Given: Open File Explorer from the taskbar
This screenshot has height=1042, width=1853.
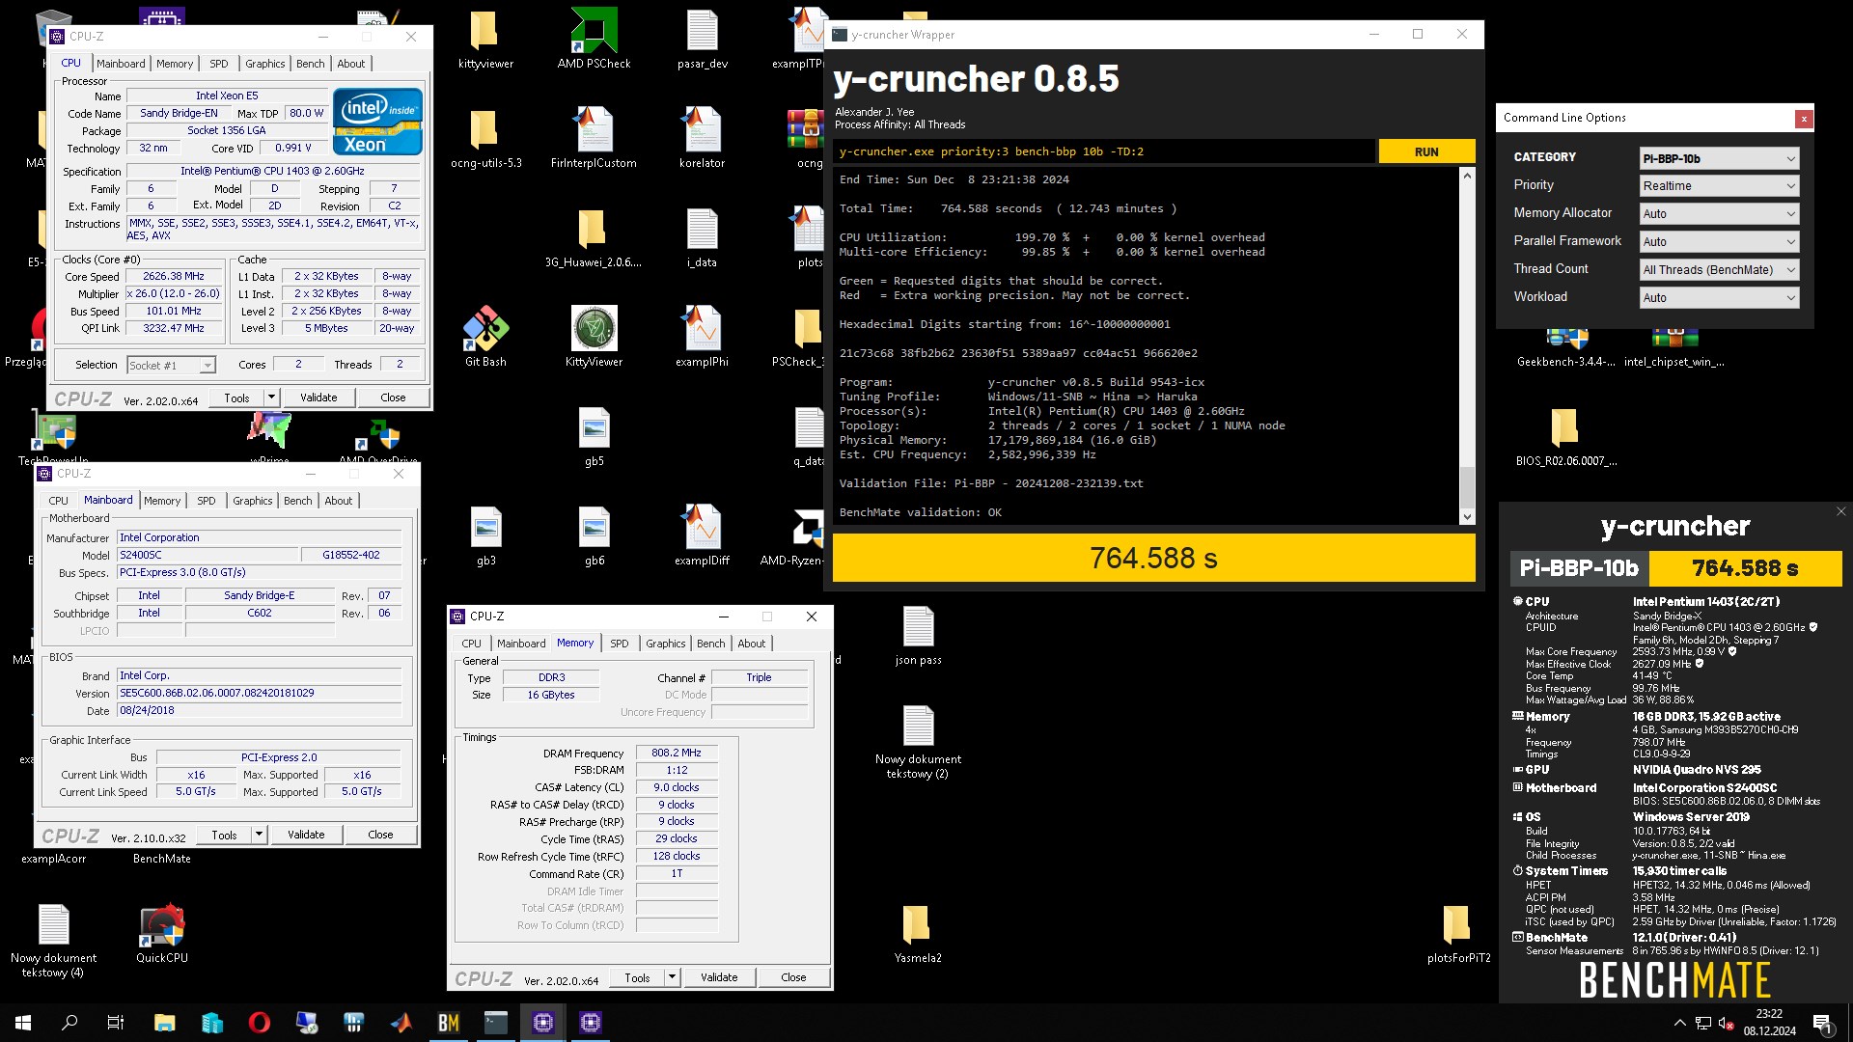Looking at the screenshot, I should pyautogui.click(x=165, y=1023).
